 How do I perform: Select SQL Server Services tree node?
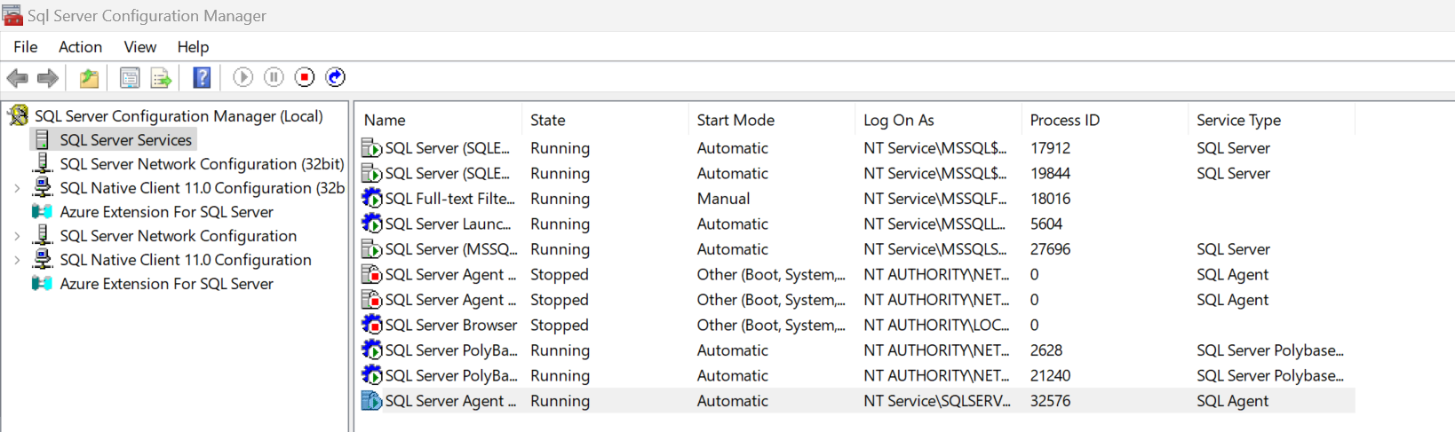click(x=125, y=140)
